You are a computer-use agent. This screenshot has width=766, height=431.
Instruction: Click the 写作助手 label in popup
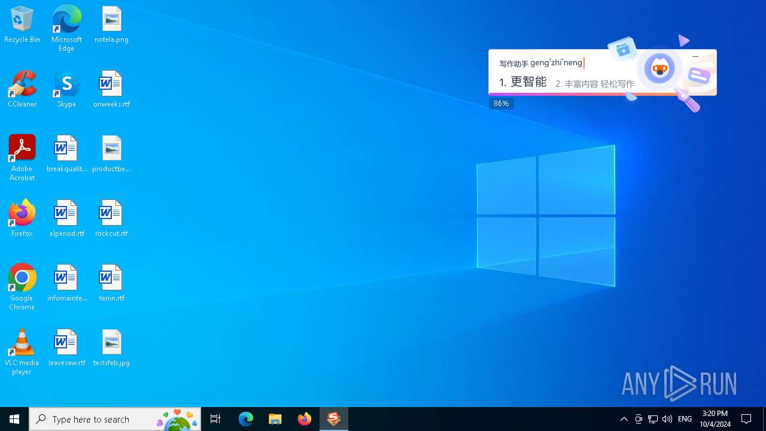[514, 64]
